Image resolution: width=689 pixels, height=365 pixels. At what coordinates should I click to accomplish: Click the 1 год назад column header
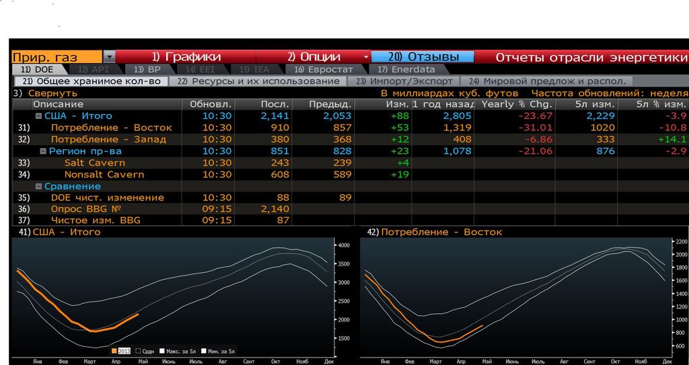pyautogui.click(x=443, y=105)
